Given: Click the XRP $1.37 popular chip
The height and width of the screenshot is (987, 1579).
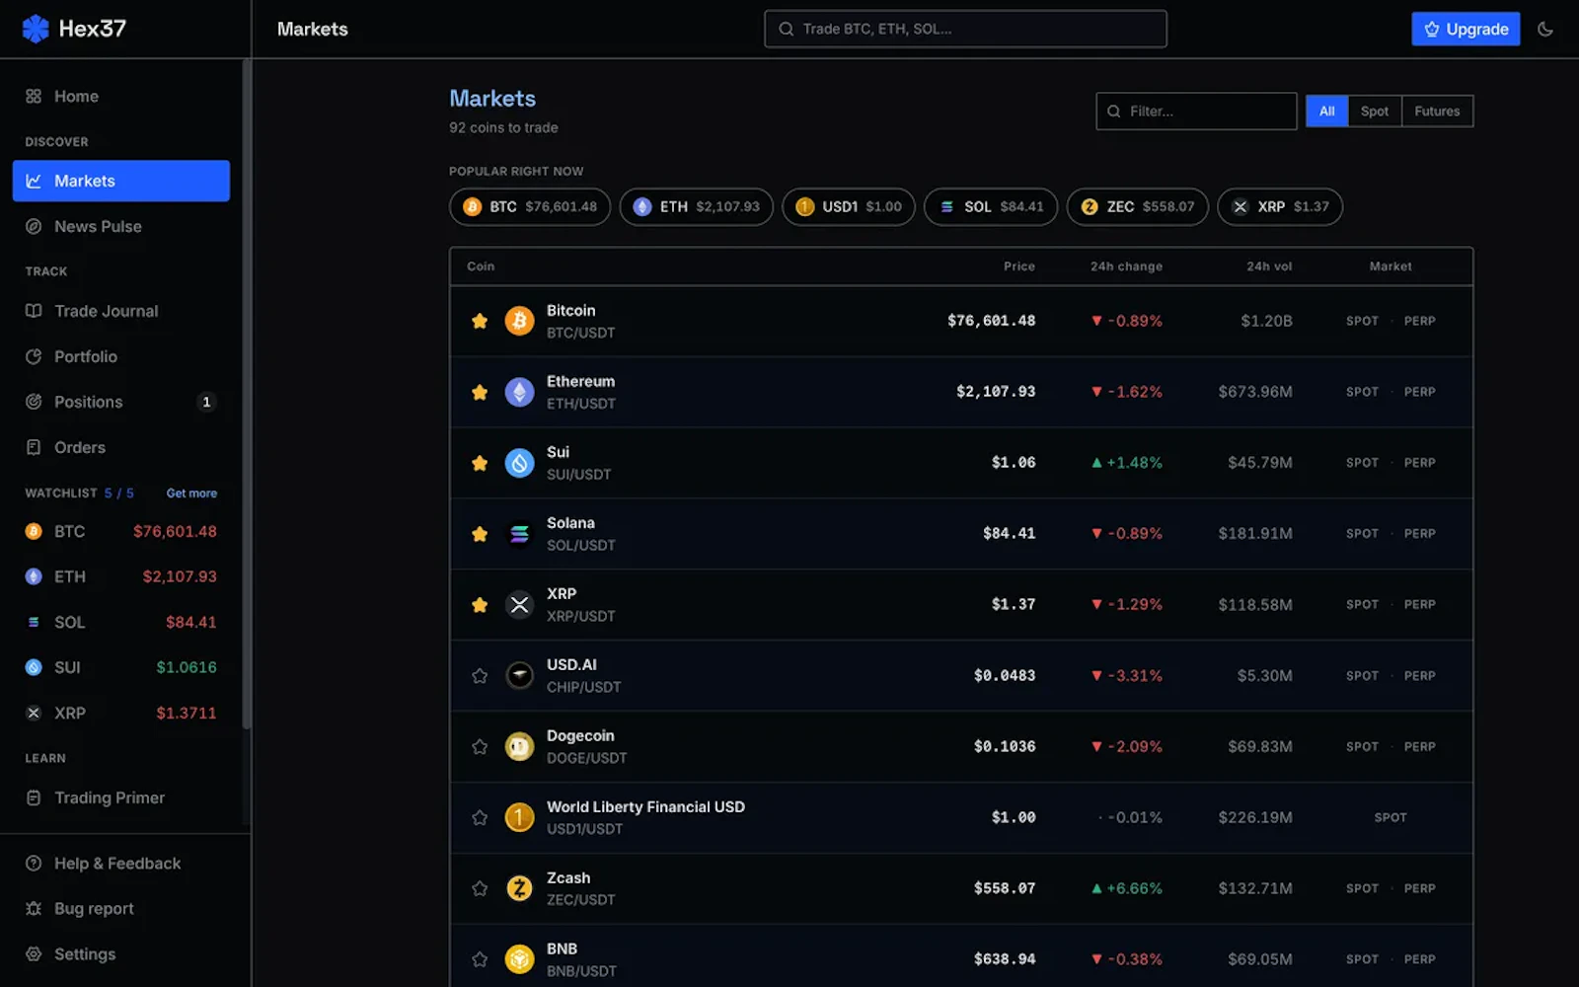Looking at the screenshot, I should click(x=1280, y=206).
